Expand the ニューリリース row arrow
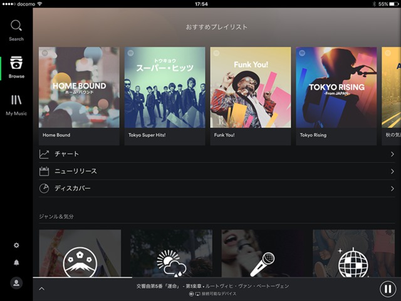The image size is (401, 301). pos(392,171)
